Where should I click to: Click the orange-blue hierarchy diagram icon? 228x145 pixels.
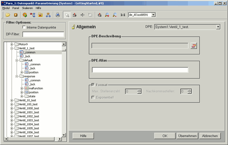[48, 15]
